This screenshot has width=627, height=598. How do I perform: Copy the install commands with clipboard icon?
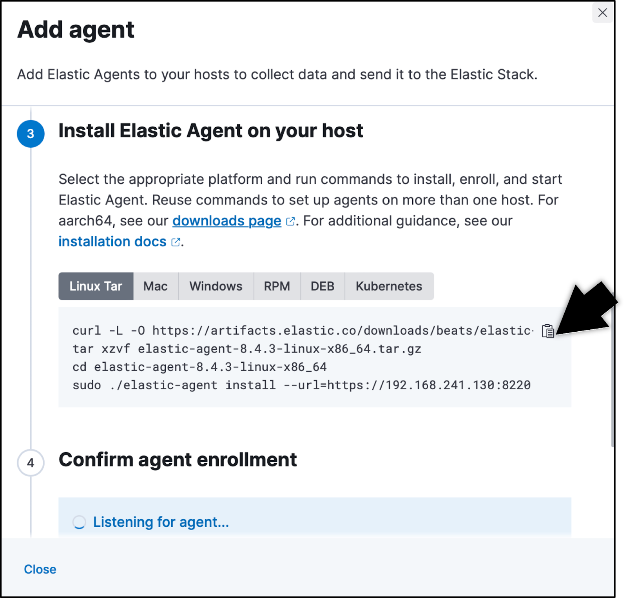point(548,331)
